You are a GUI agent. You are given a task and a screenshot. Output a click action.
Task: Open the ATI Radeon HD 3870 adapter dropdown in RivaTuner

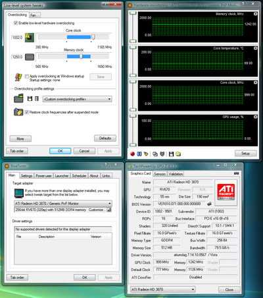point(63,204)
